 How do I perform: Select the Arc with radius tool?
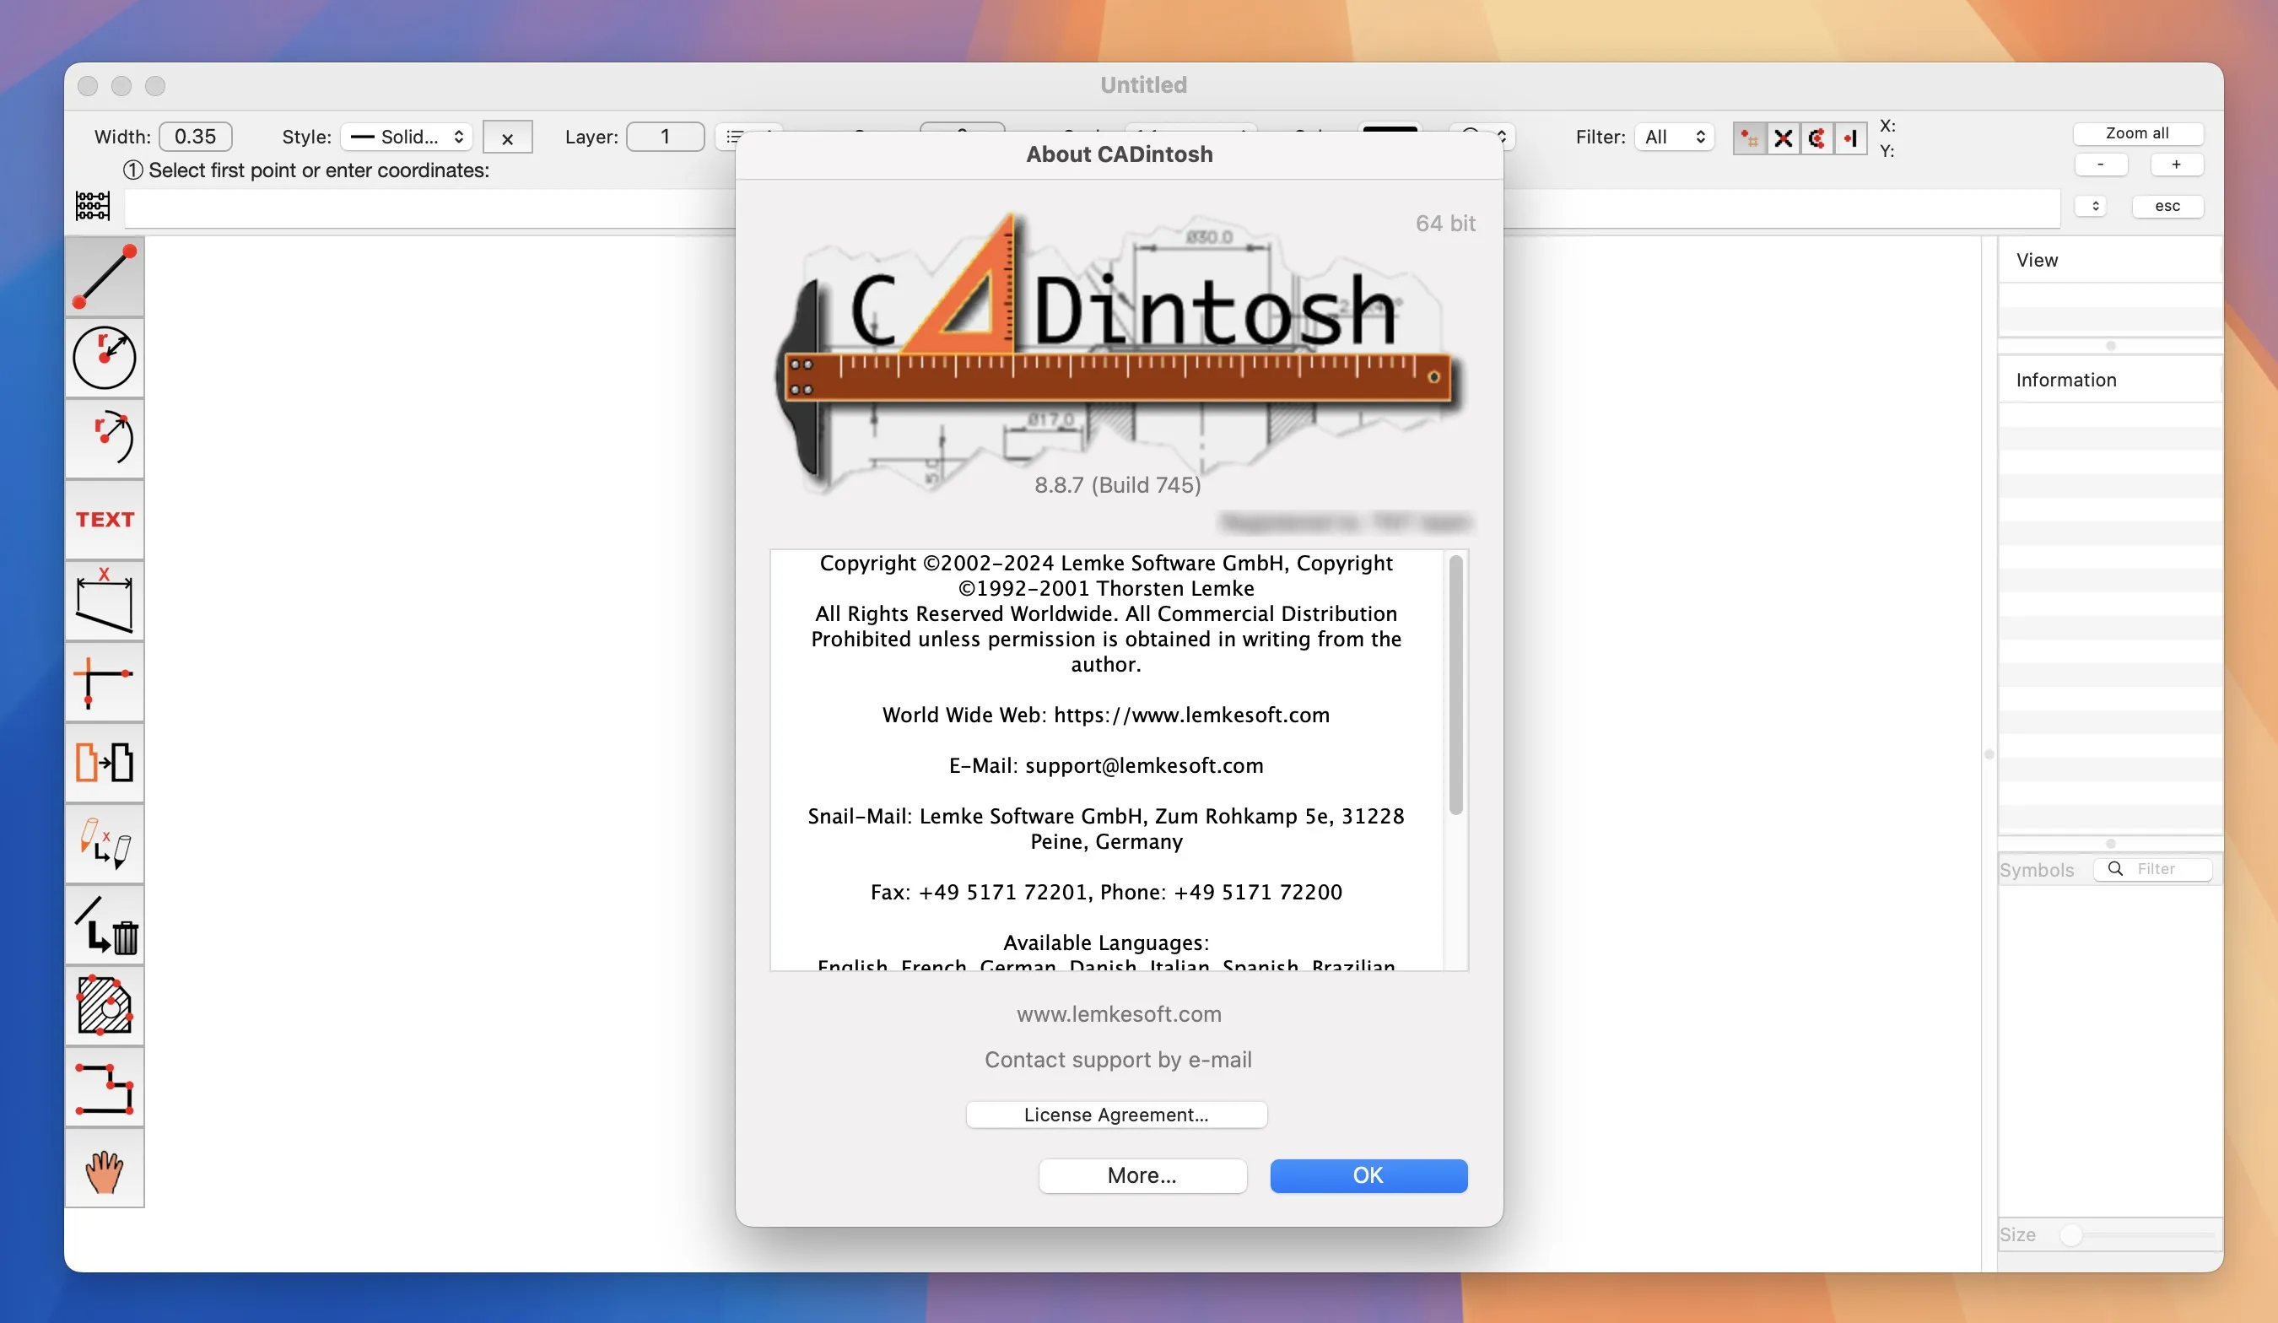coord(104,439)
